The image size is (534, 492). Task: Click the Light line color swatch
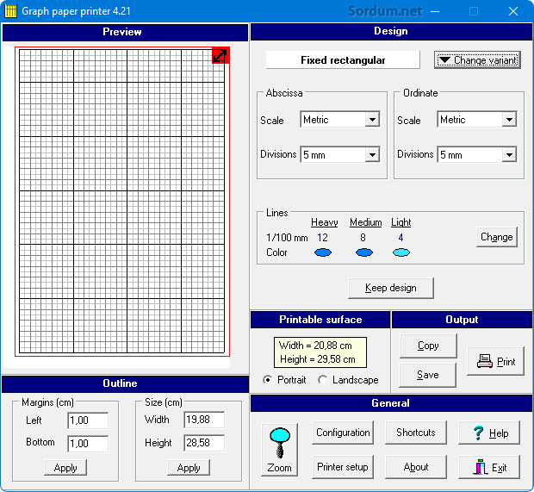401,252
